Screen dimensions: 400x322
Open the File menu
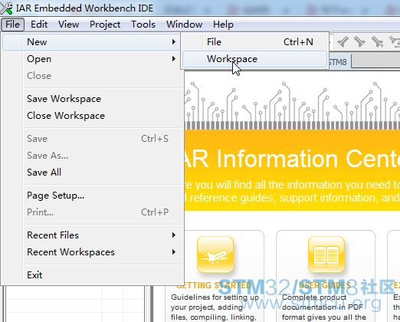pos(12,25)
